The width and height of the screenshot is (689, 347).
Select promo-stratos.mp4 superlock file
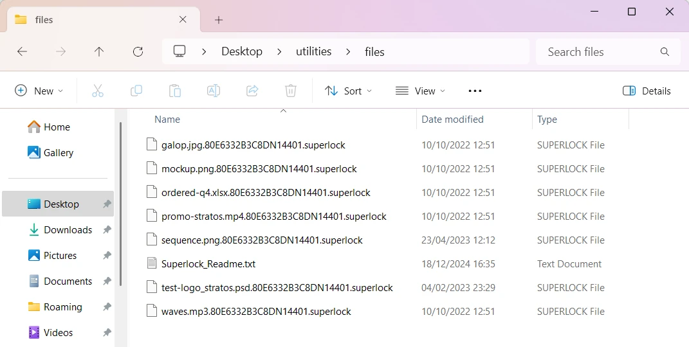[x=274, y=217]
